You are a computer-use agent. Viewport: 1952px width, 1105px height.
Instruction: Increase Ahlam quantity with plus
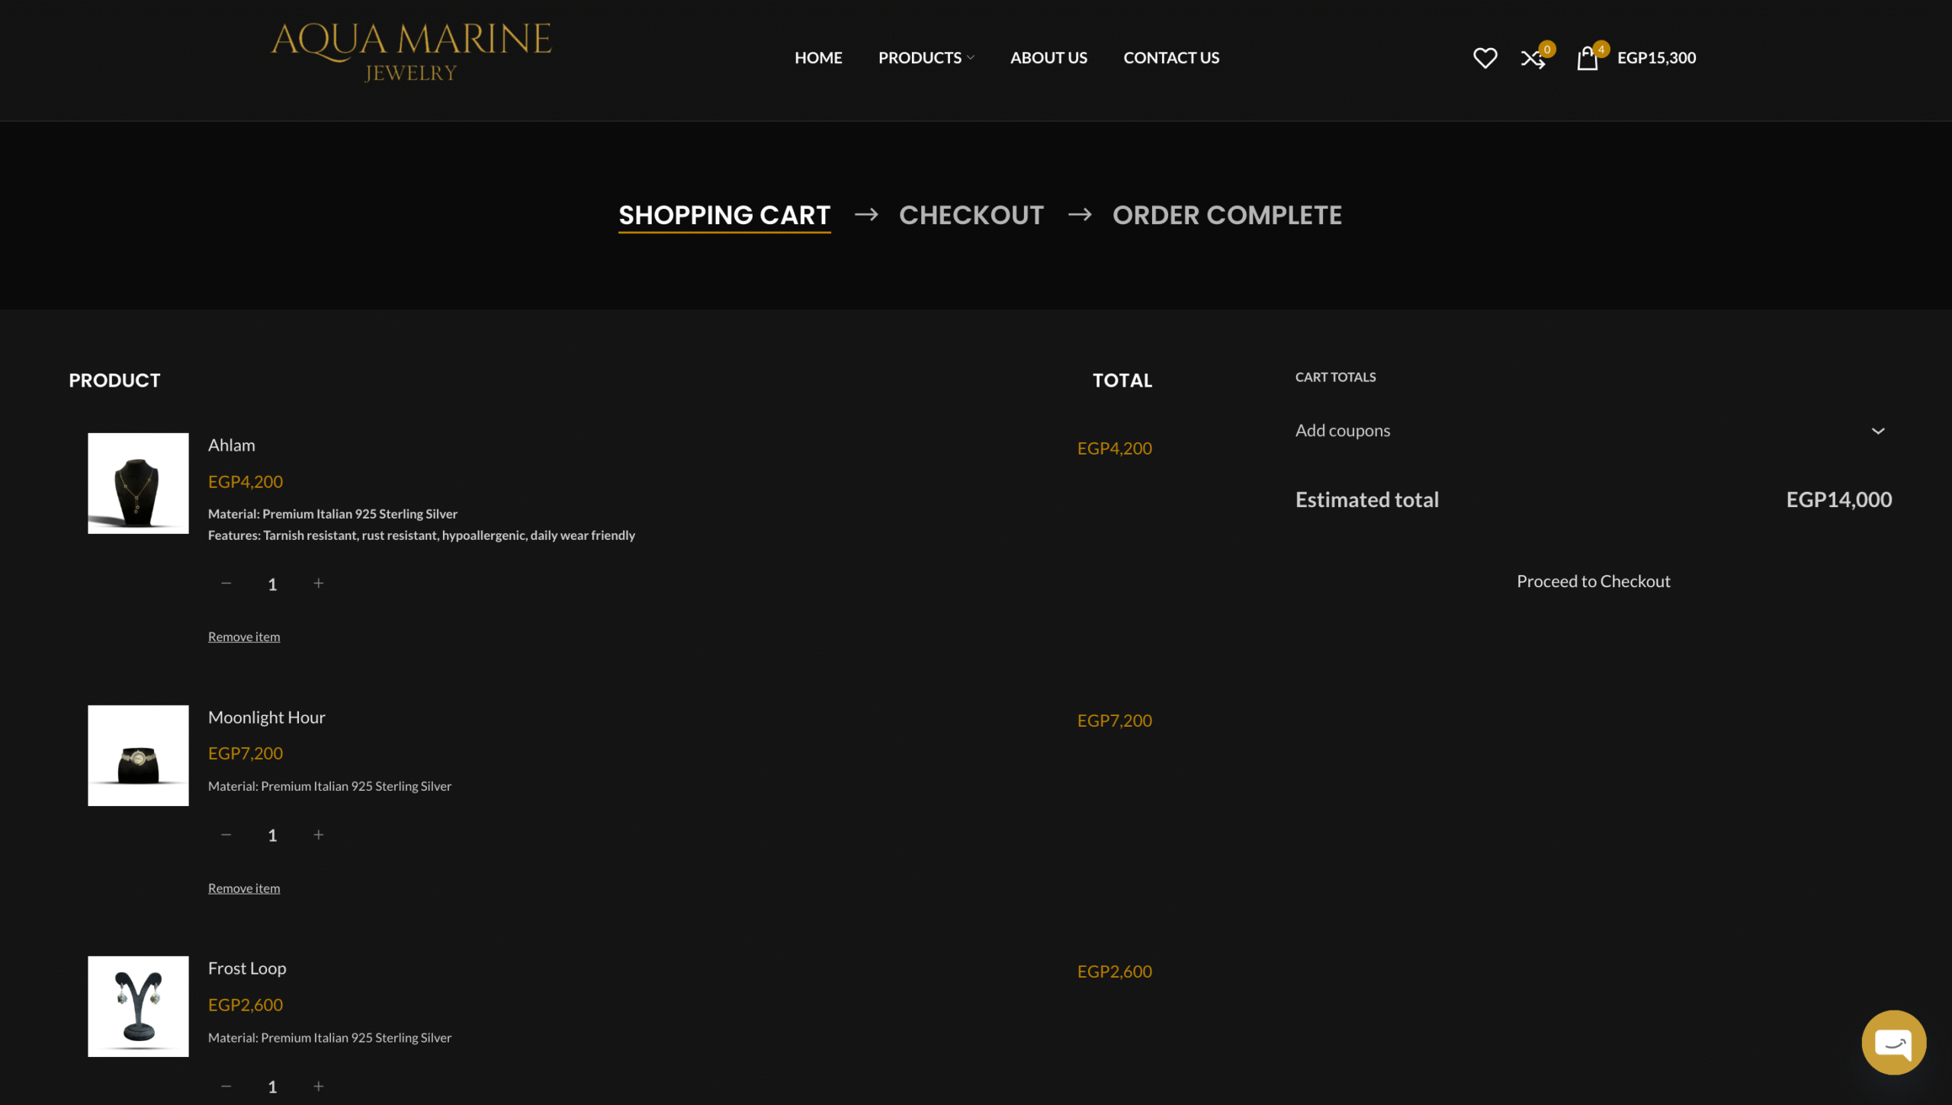(319, 583)
